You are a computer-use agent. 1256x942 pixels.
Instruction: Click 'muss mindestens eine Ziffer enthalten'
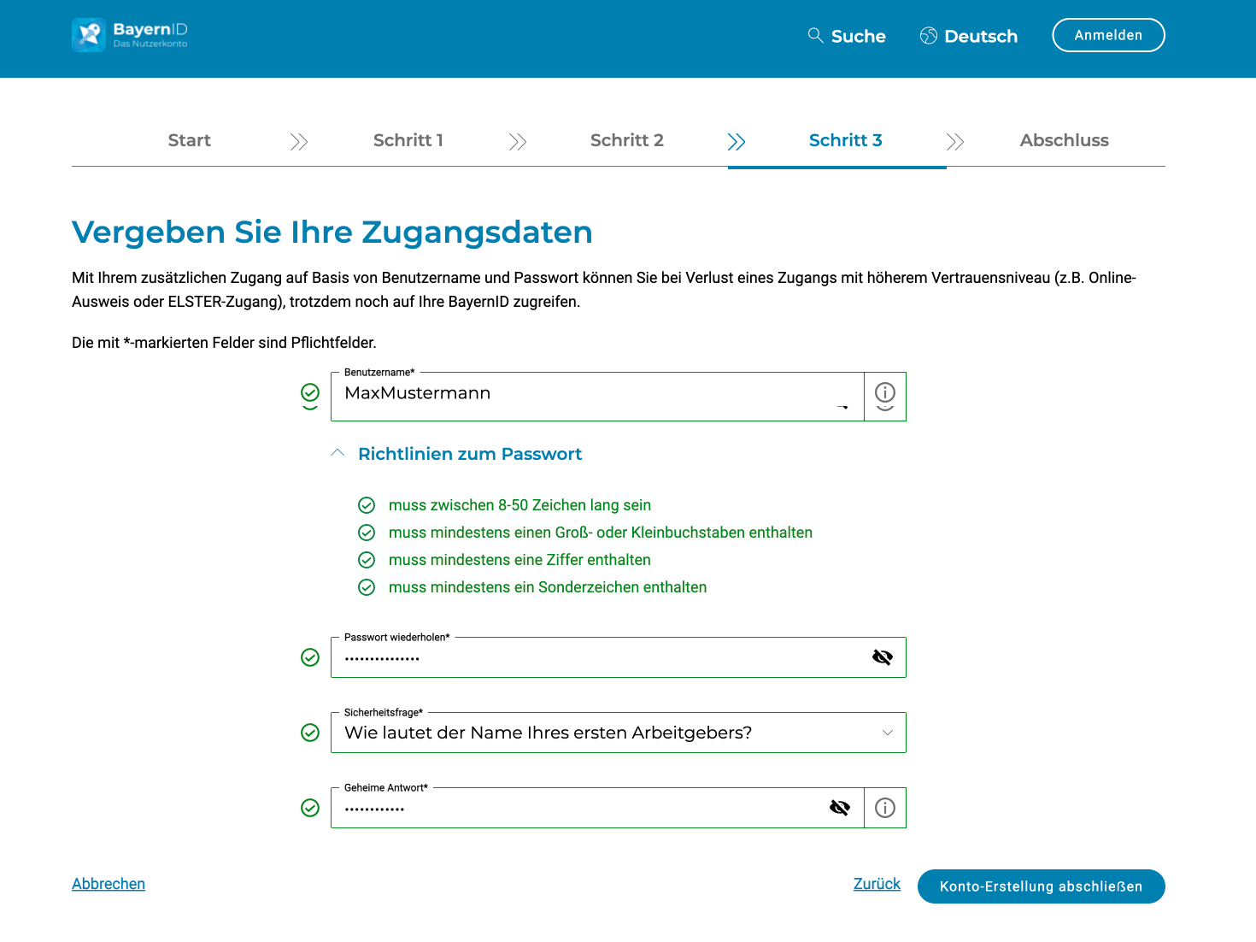(519, 560)
